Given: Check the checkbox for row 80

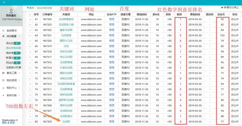Looking at the screenshot, I should pos(30,122).
